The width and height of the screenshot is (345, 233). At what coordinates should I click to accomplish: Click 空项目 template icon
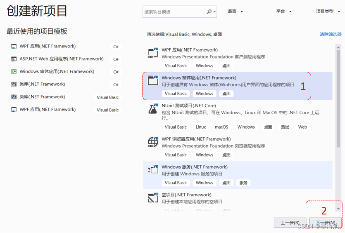153,198
